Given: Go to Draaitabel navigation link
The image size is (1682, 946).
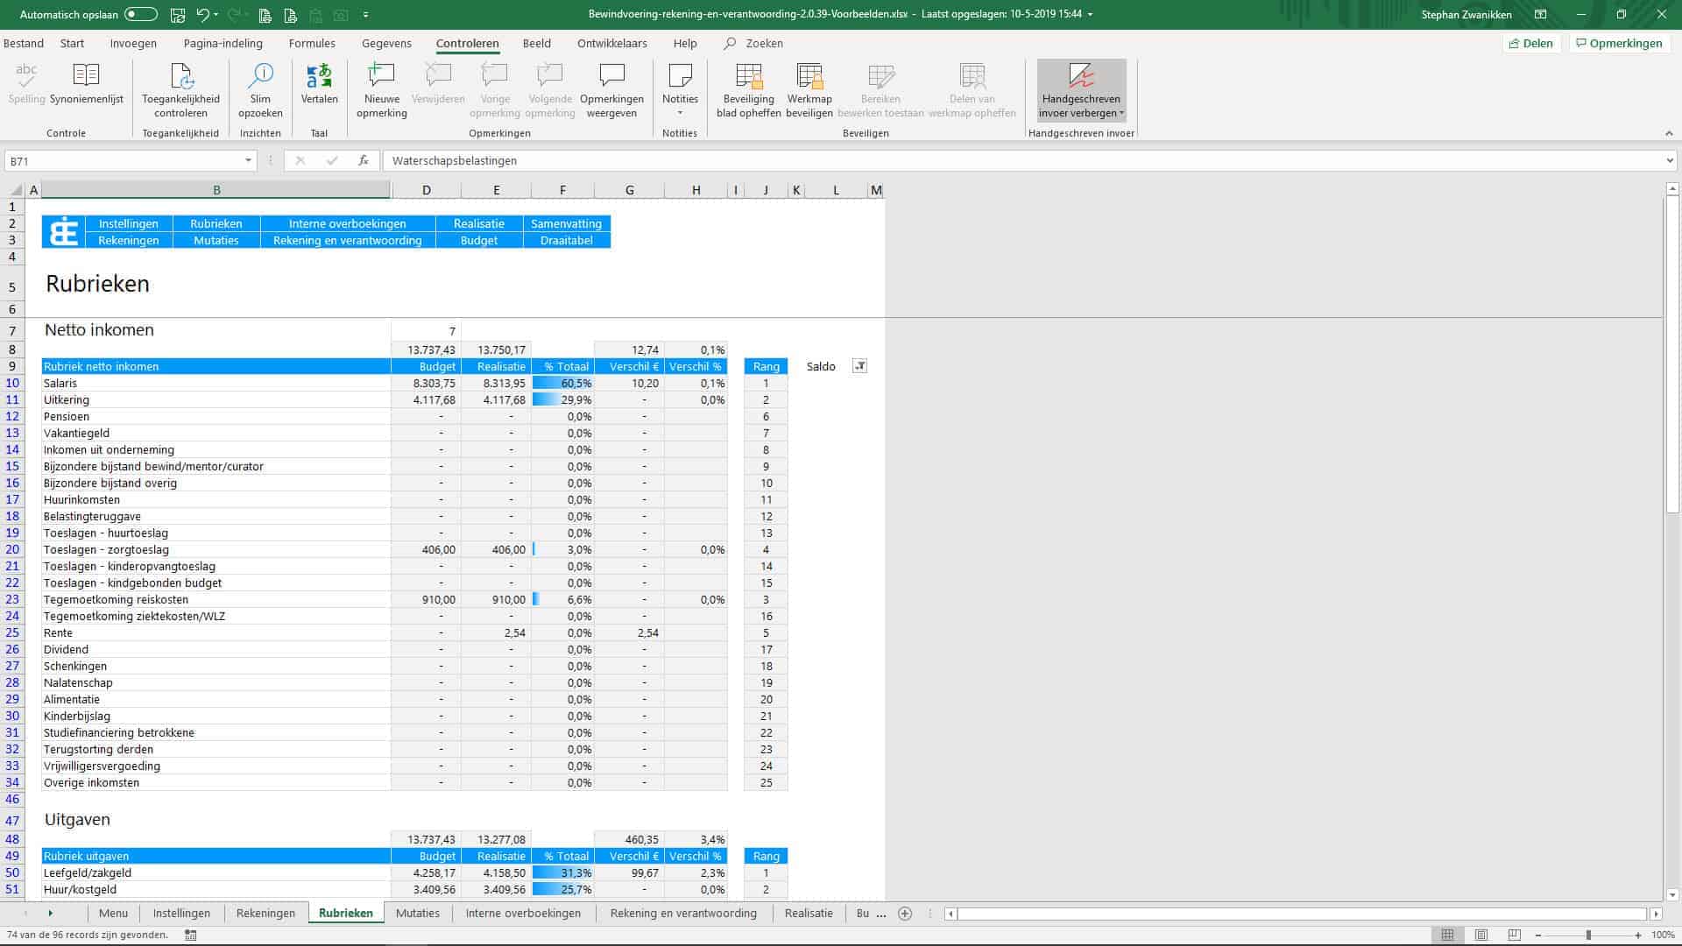Looking at the screenshot, I should pyautogui.click(x=566, y=240).
